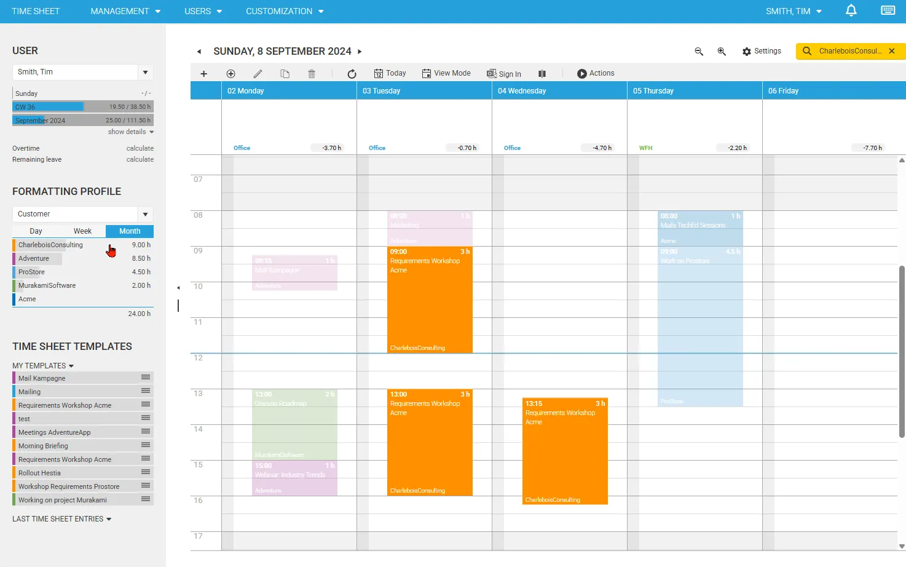
Task: Click the copy entry icon
Action: pyautogui.click(x=285, y=73)
